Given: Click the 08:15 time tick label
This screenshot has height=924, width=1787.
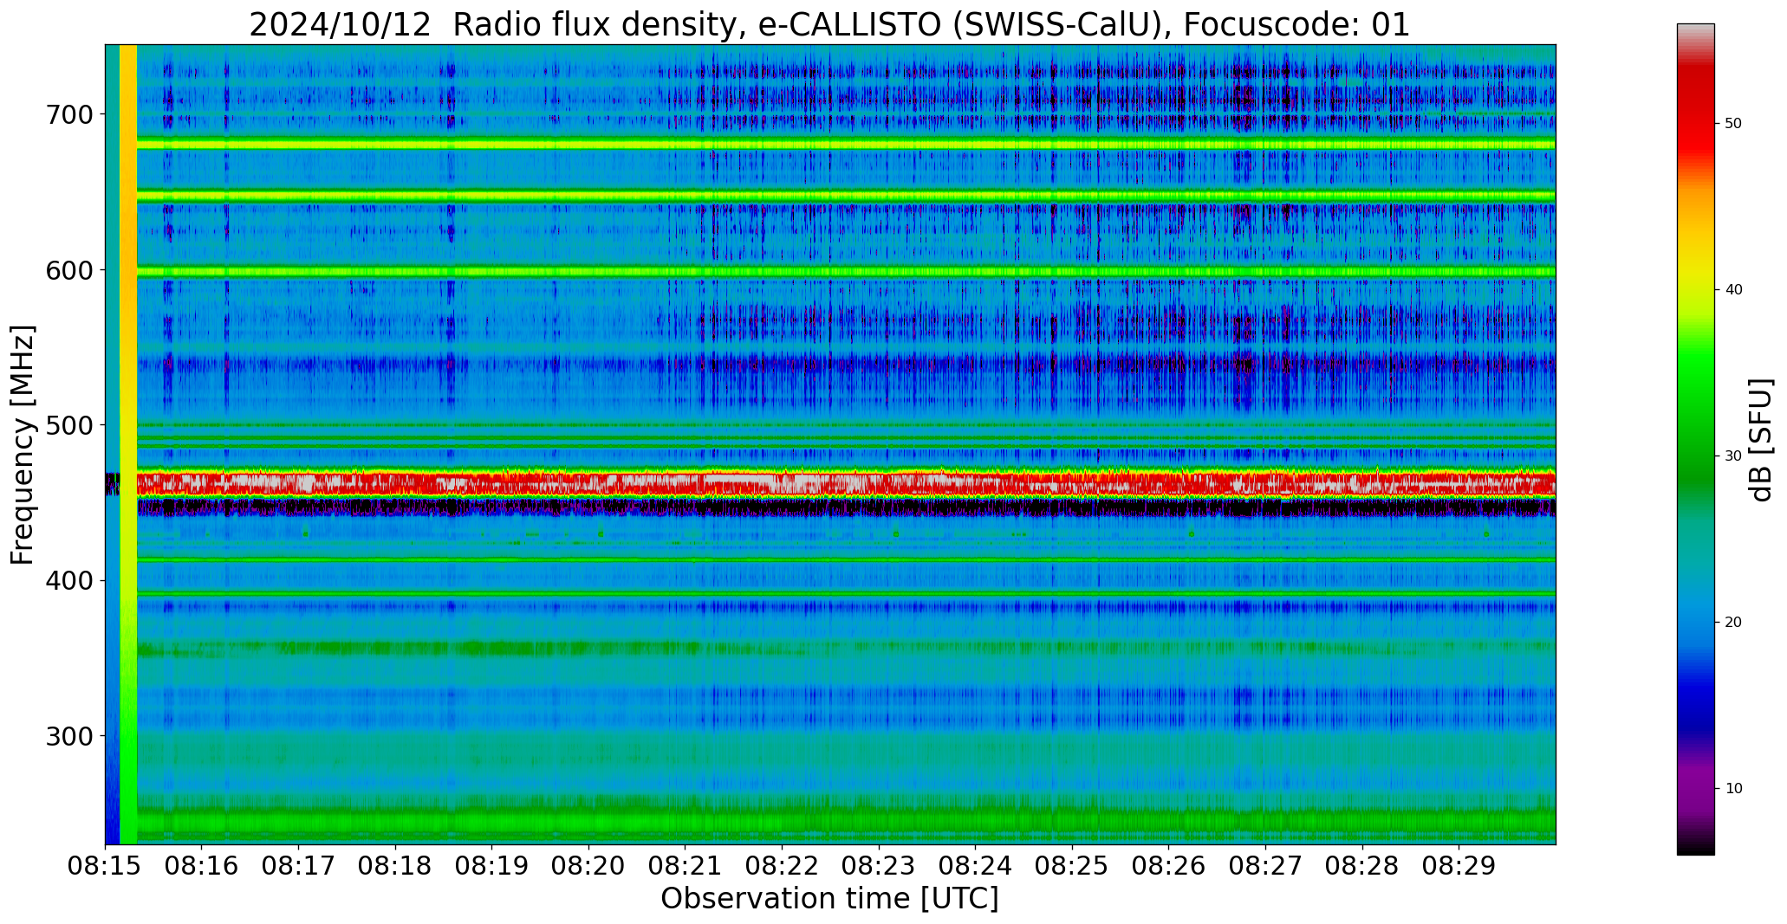Looking at the screenshot, I should coord(105,867).
